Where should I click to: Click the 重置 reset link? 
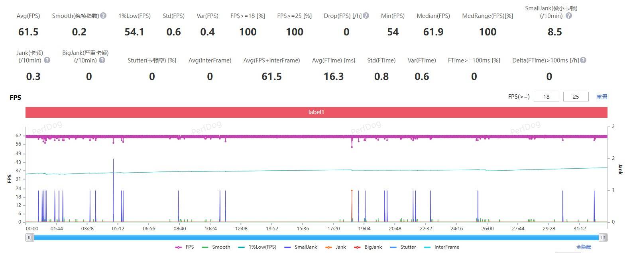[x=602, y=97]
